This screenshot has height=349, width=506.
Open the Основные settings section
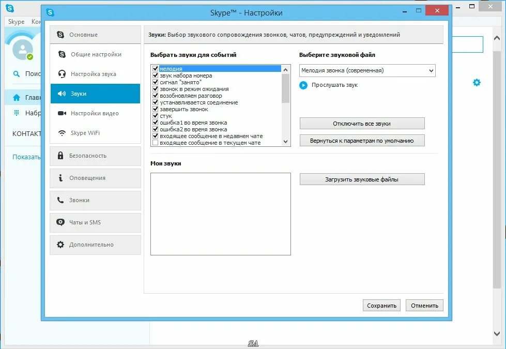click(95, 35)
